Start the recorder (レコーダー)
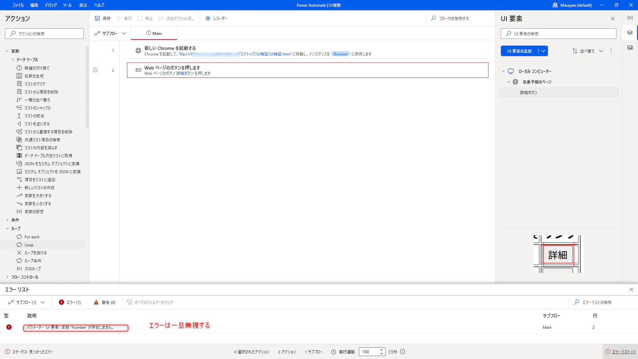638x359 pixels. [216, 19]
